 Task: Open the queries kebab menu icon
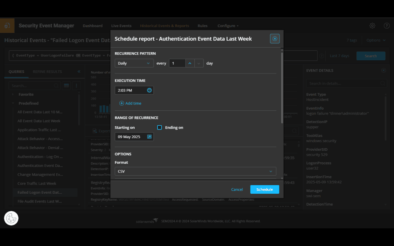[76, 85]
